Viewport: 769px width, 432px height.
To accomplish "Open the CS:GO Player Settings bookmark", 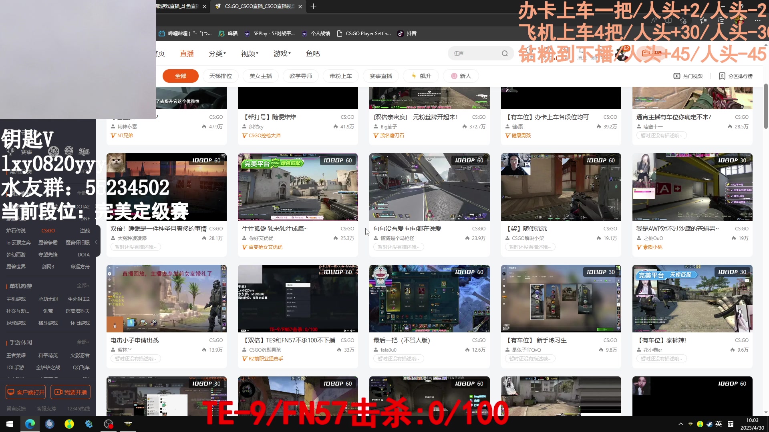I will coord(364,34).
